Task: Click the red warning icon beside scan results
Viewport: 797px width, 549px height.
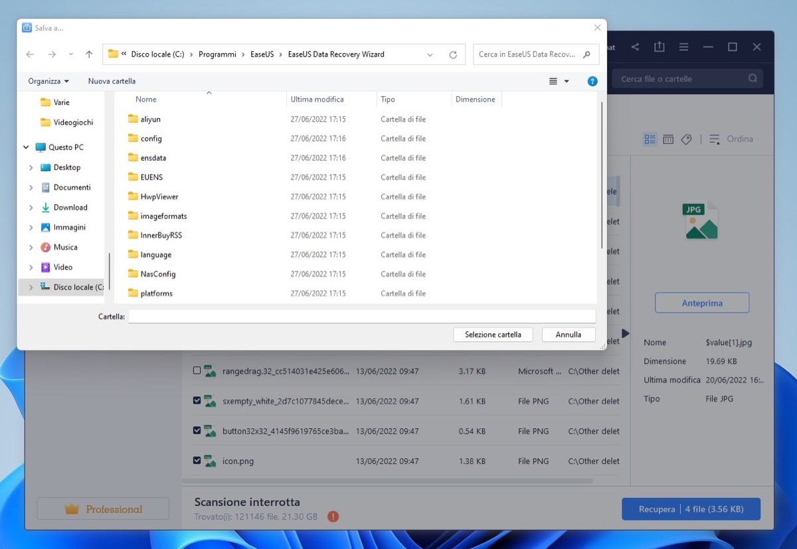Action: tap(333, 516)
